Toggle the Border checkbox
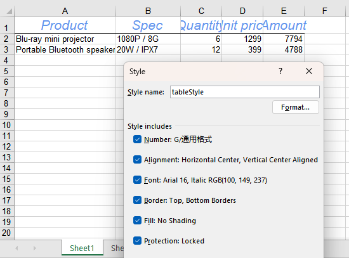The image size is (349, 258). (x=137, y=200)
